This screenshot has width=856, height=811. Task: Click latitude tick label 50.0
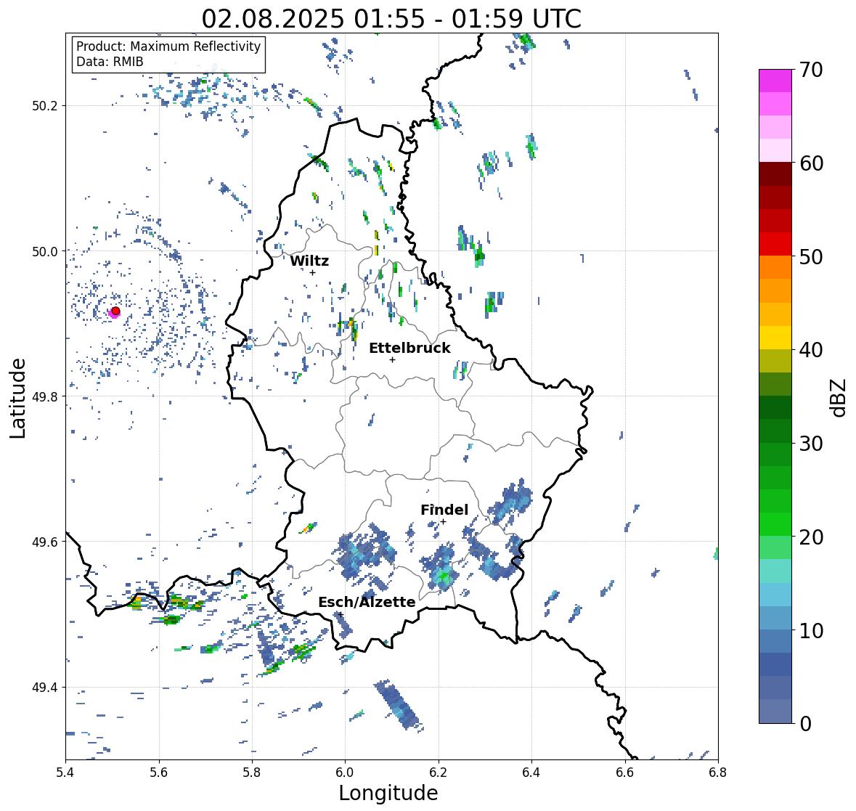pos(45,251)
